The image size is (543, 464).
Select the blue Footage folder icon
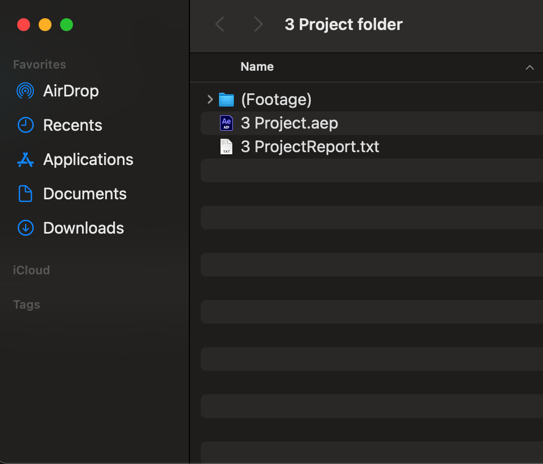226,100
